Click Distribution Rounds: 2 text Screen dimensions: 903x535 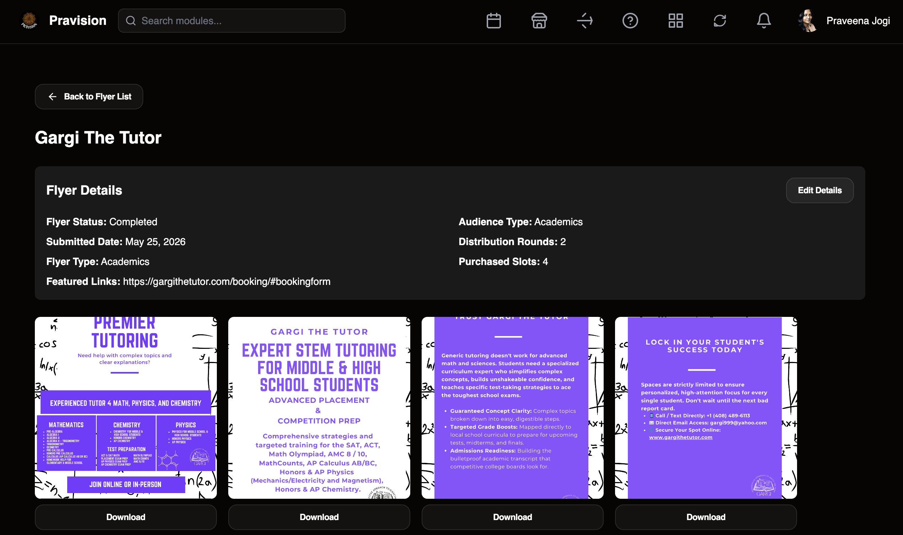[512, 242]
